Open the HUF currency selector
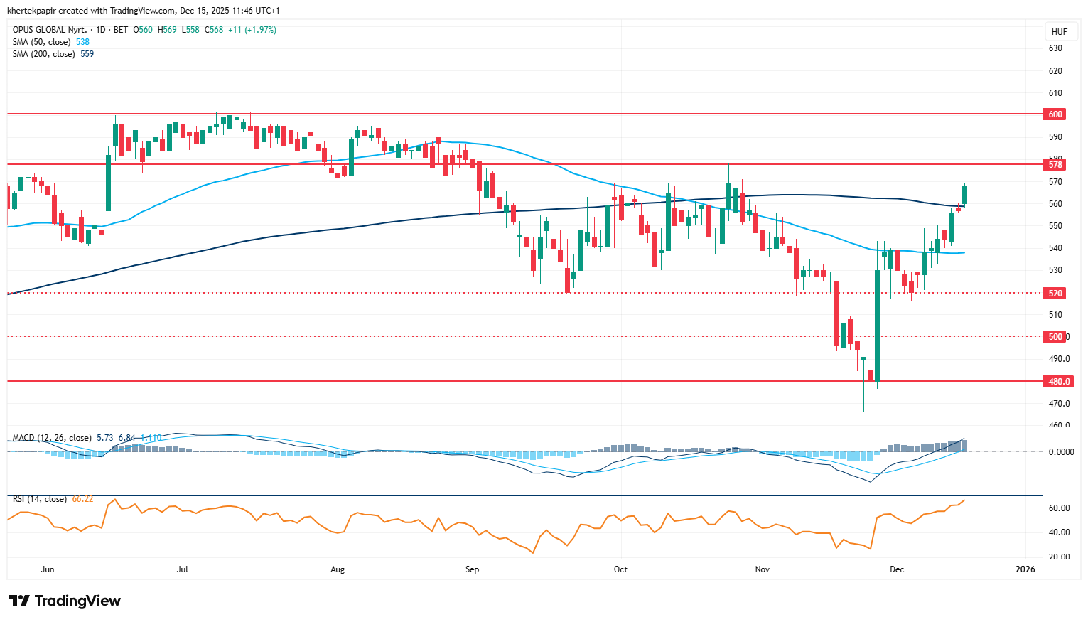Viewport: 1088px width, 622px height. [x=1059, y=32]
